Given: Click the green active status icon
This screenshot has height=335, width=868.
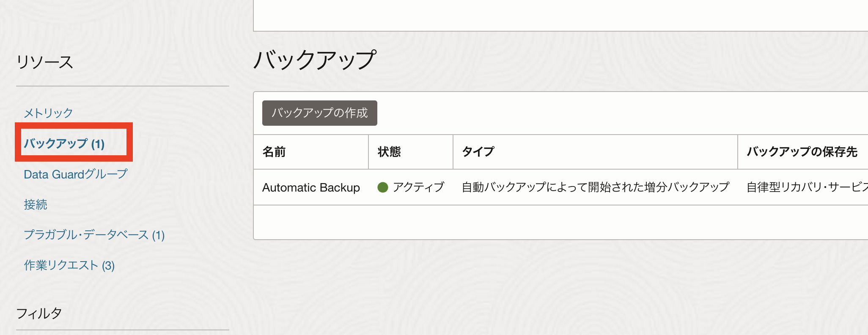Looking at the screenshot, I should pos(383,187).
